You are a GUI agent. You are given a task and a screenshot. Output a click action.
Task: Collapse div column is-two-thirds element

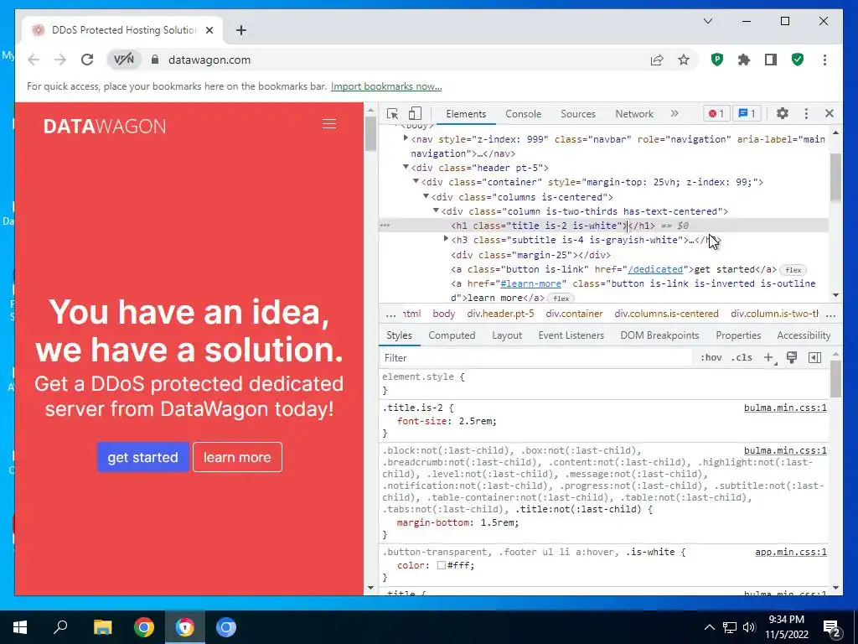436,210
